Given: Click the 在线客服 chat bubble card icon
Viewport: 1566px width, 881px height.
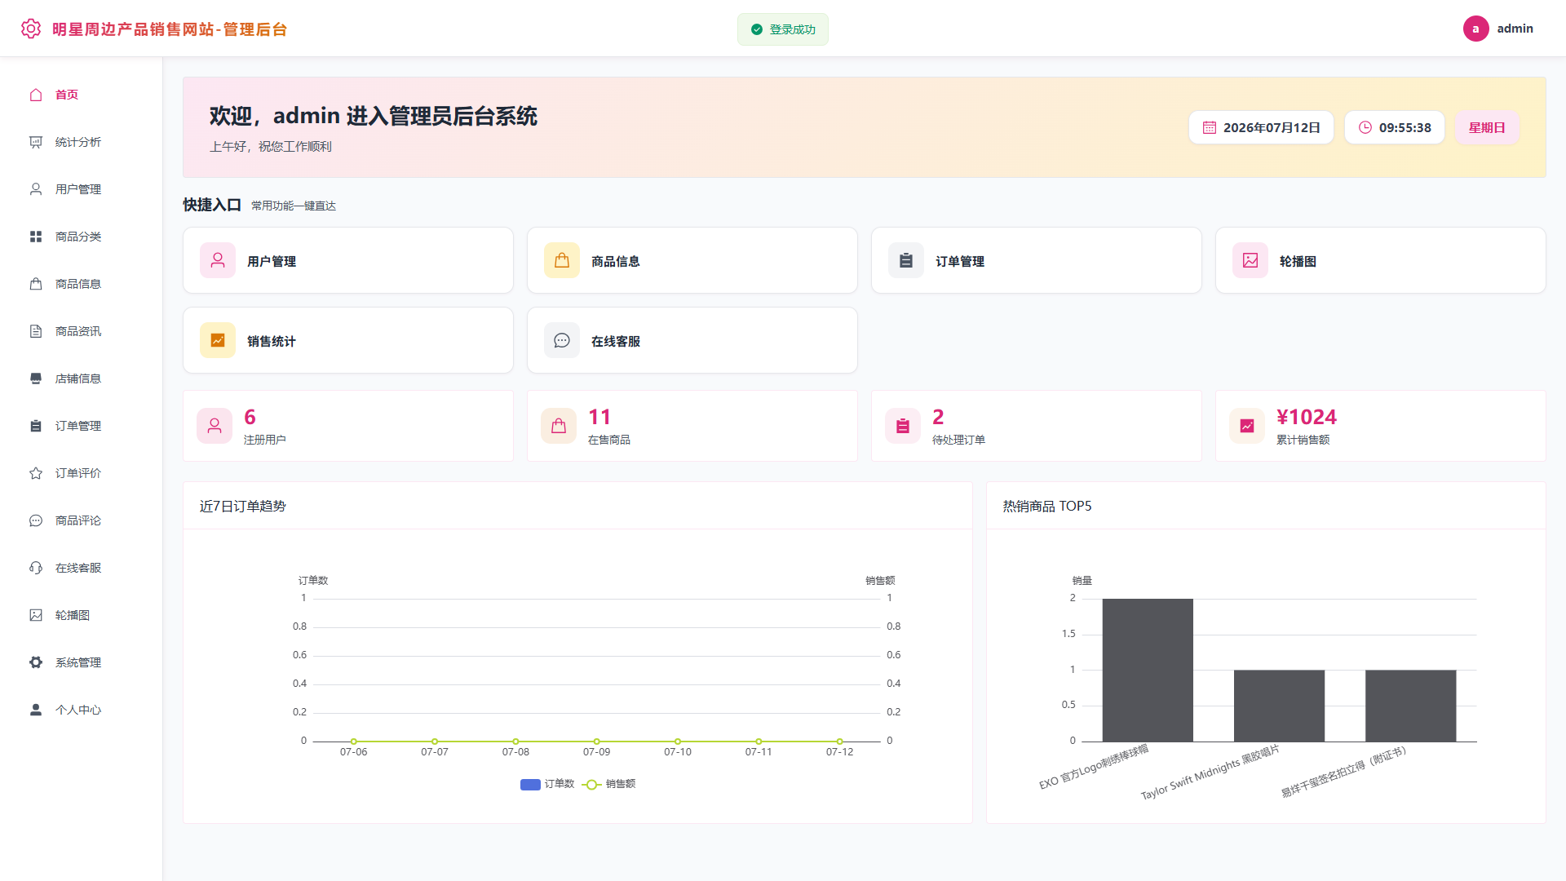Looking at the screenshot, I should click(x=562, y=340).
